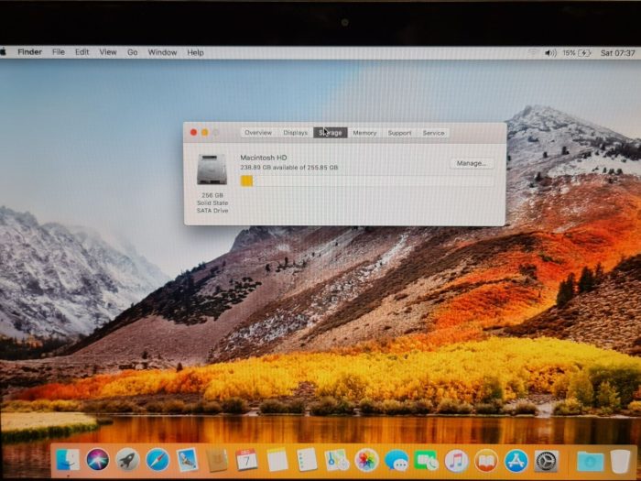Image resolution: width=641 pixels, height=481 pixels.
Task: Open Maps in the Dock
Action: [336, 460]
